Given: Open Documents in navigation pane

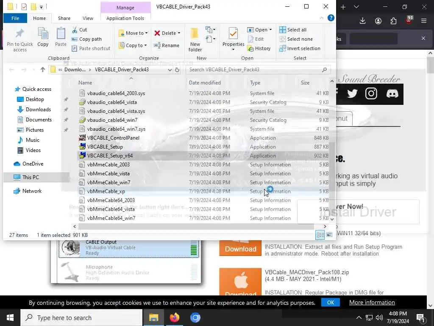Looking at the screenshot, I should (x=35, y=120).
